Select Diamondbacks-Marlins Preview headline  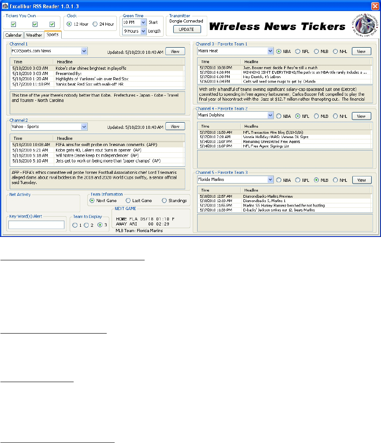285,196
